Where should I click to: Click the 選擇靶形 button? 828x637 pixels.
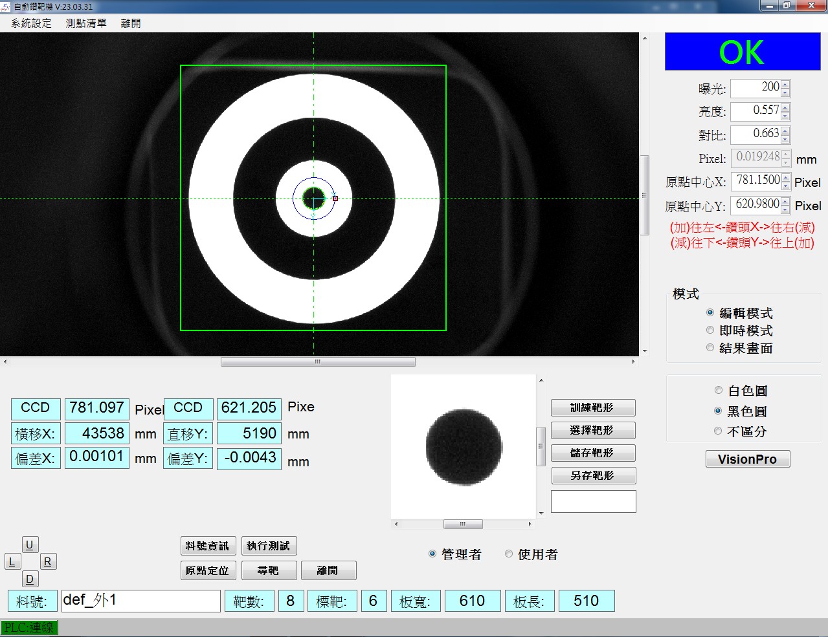593,431
